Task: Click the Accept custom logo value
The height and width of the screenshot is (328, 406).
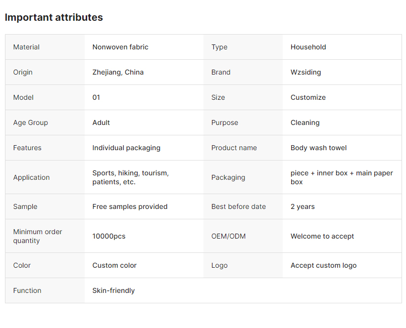Action: pos(323,265)
